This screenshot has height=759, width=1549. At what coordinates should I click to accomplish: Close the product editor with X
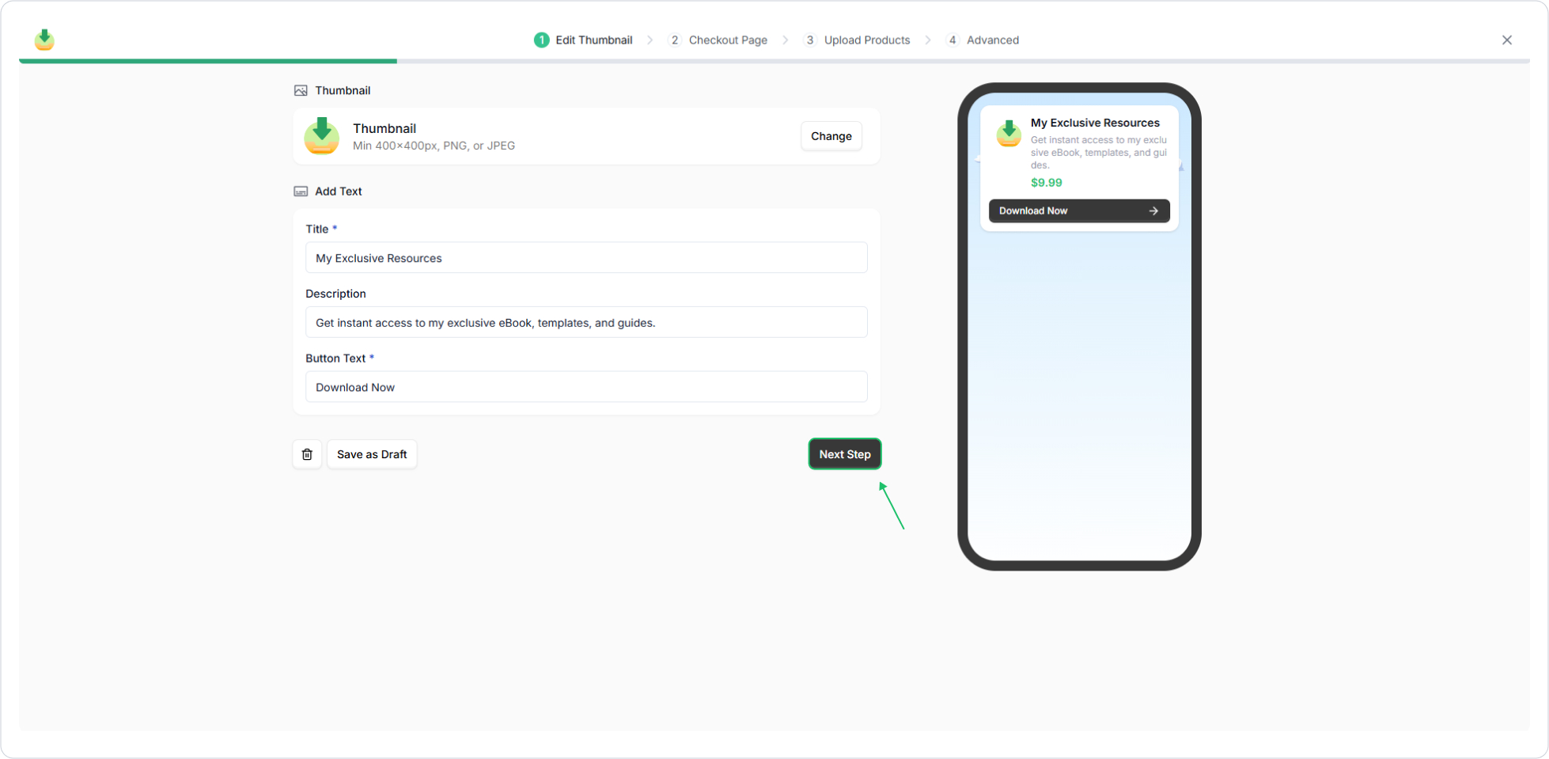(x=1506, y=40)
